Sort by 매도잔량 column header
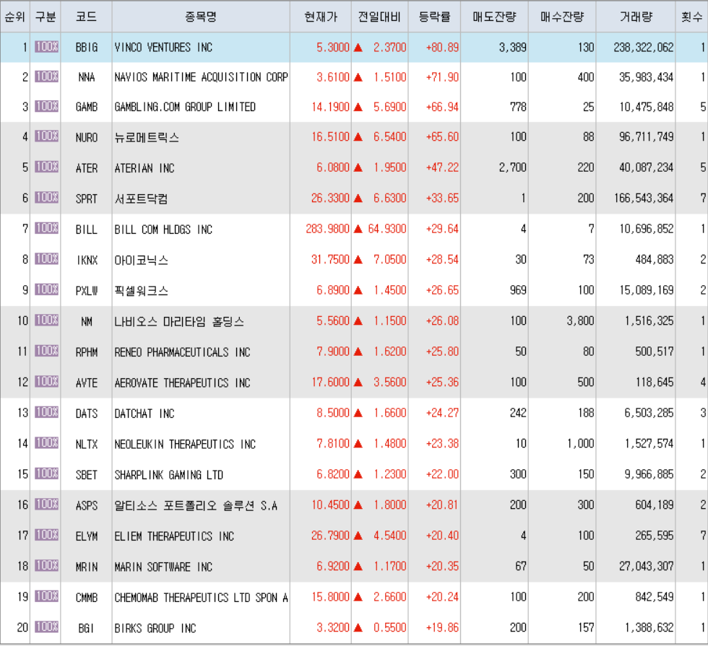Viewport: 708px width, 646px height. pos(494,17)
